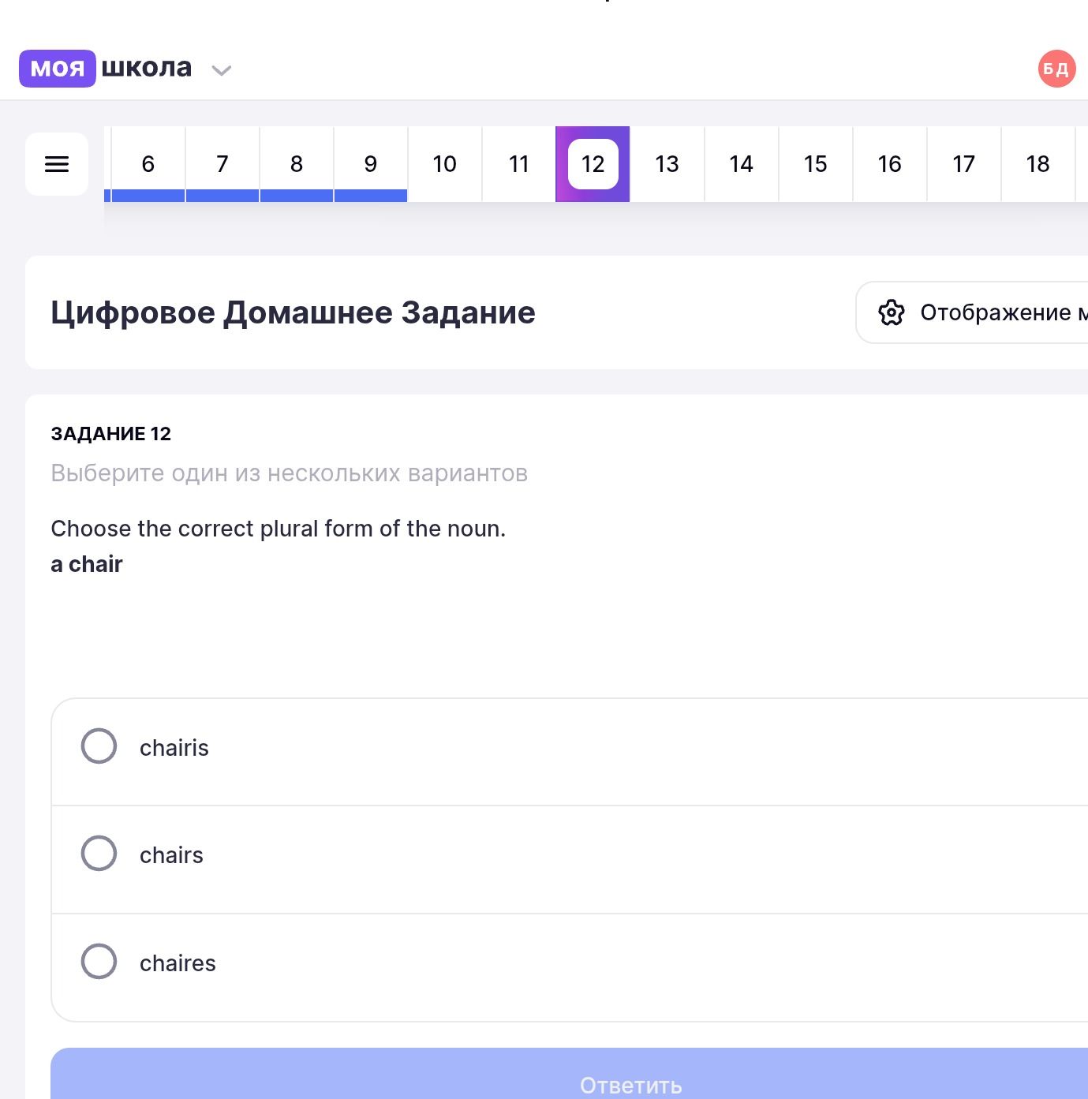Viewport: 1088px width, 1099px height.
Task: Click the 'ЗАДАНИЕ 12' label
Action: (x=111, y=434)
